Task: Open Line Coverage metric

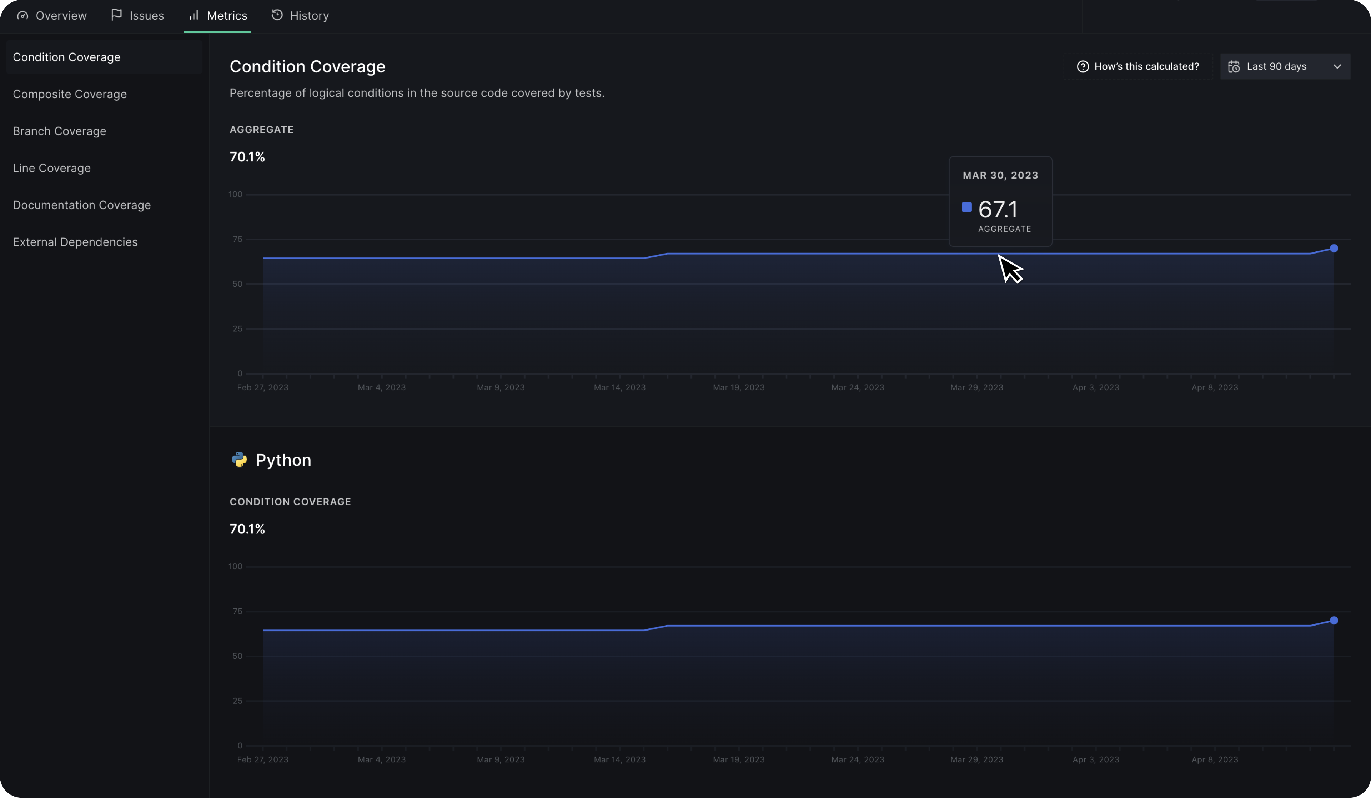Action: [52, 168]
